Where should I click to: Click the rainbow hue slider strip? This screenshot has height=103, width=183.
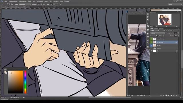pos(25,82)
